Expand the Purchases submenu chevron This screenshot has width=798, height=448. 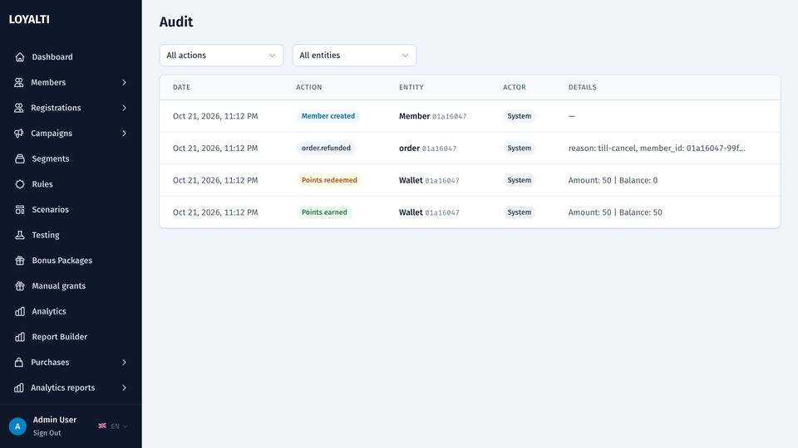pos(124,363)
